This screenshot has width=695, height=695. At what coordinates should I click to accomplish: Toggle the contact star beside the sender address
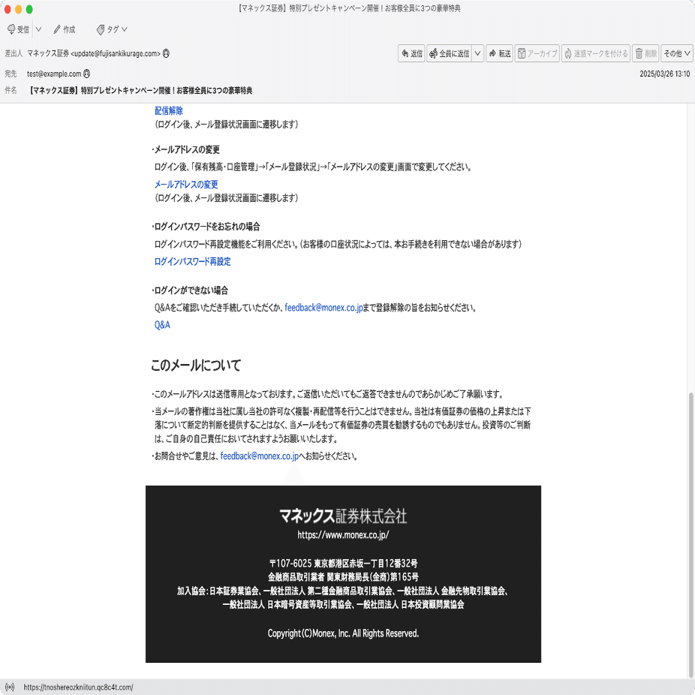tap(166, 53)
